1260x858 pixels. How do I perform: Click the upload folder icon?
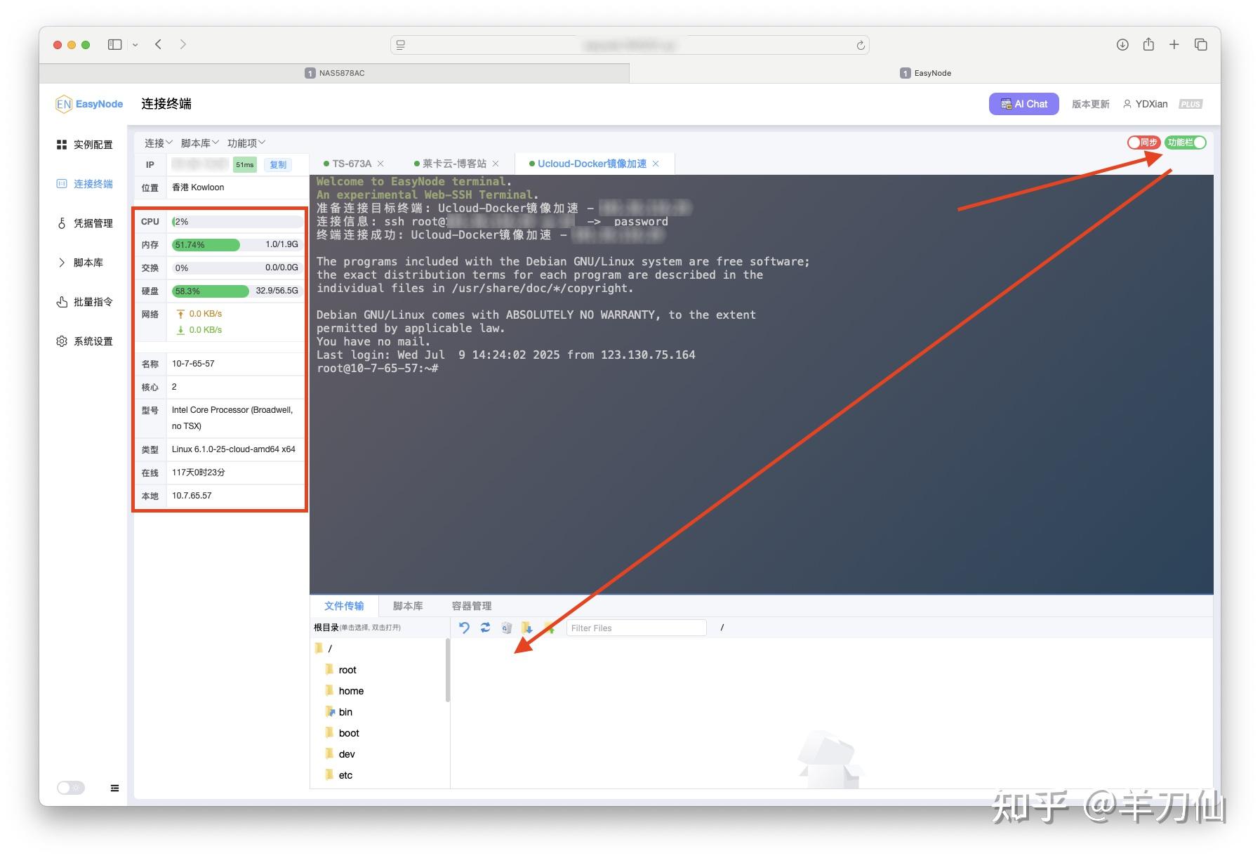coord(551,627)
